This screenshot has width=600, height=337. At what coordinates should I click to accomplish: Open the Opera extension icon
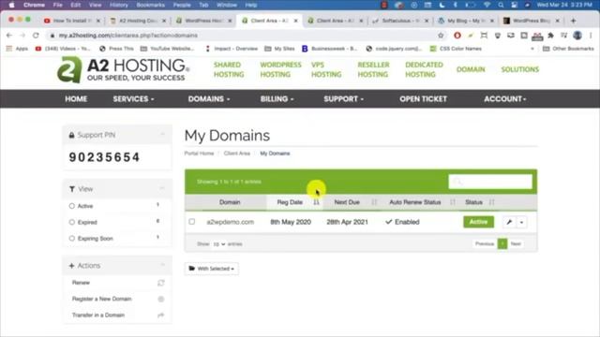(457, 36)
